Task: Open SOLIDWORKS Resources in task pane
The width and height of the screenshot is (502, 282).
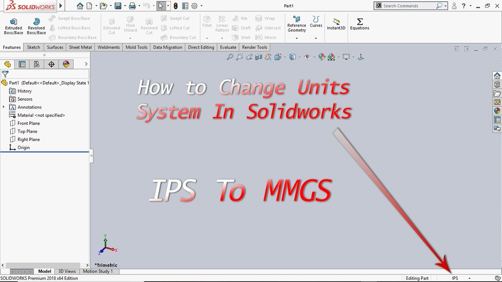Action: (x=497, y=76)
